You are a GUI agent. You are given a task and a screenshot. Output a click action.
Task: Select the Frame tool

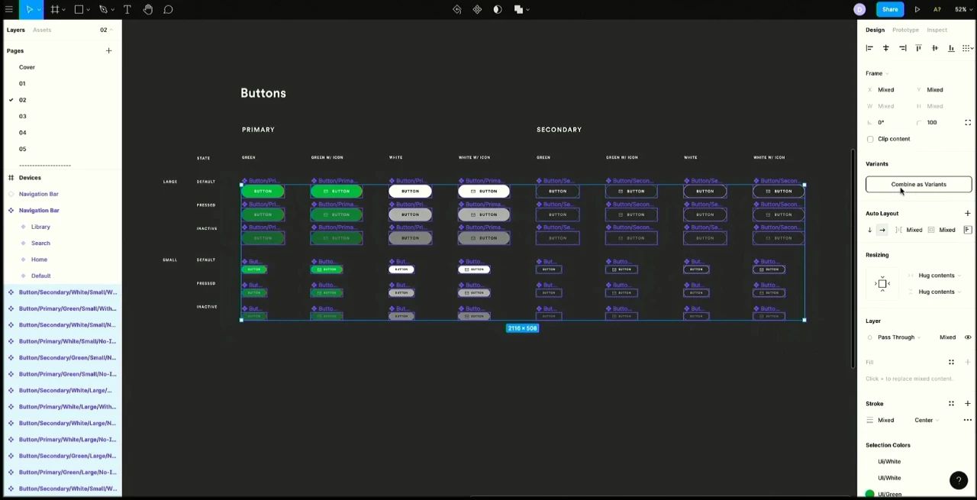55,9
